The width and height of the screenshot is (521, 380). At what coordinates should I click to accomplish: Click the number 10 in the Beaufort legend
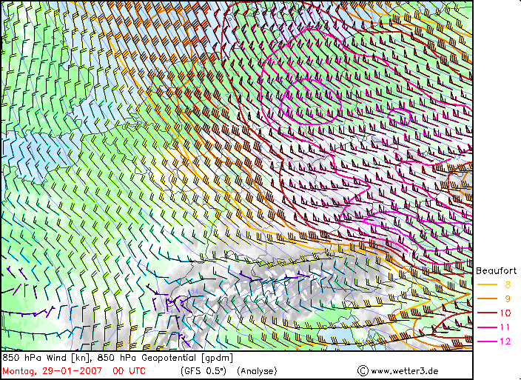(x=507, y=313)
